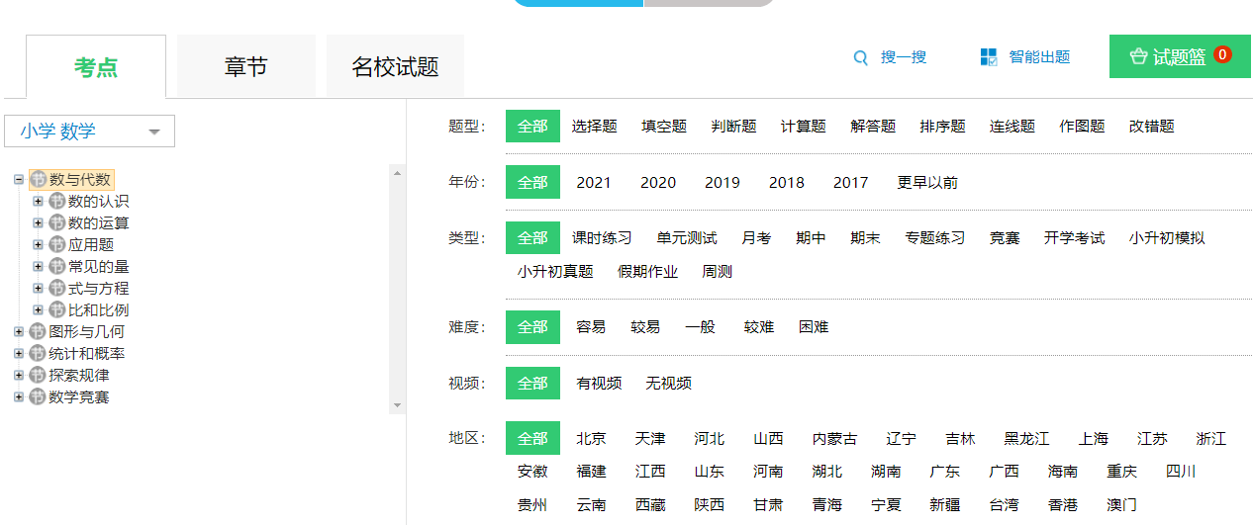Click the node icon next to 数的认识
1253x525 pixels.
click(x=57, y=202)
